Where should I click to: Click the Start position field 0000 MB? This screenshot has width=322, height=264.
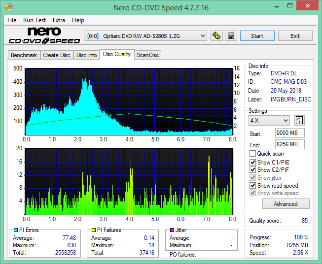[289, 133]
